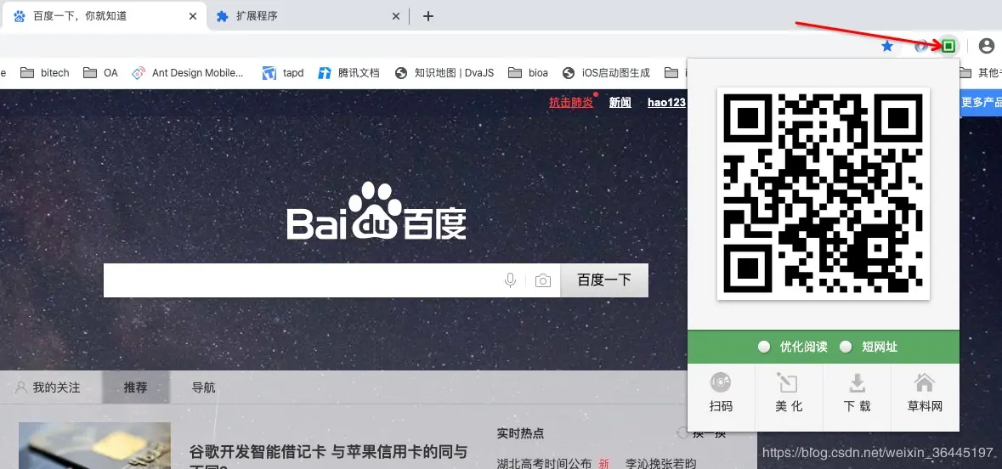Close the 扩展程序 tab
The image size is (1002, 469).
tap(395, 17)
